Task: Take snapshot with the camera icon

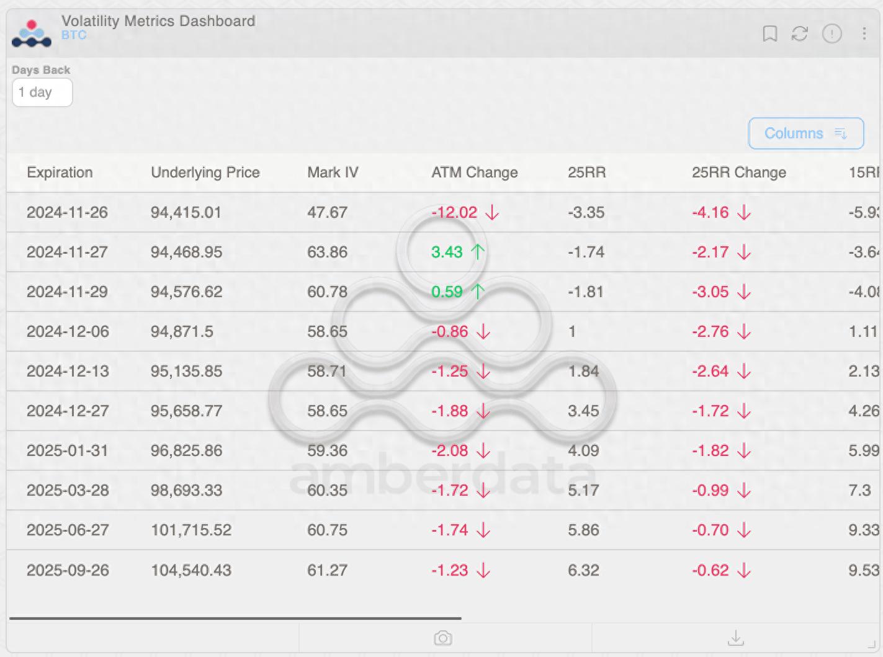Action: pos(443,638)
